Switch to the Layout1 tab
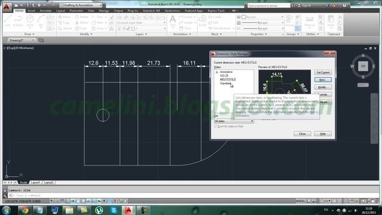The image size is (382, 215). [35, 182]
